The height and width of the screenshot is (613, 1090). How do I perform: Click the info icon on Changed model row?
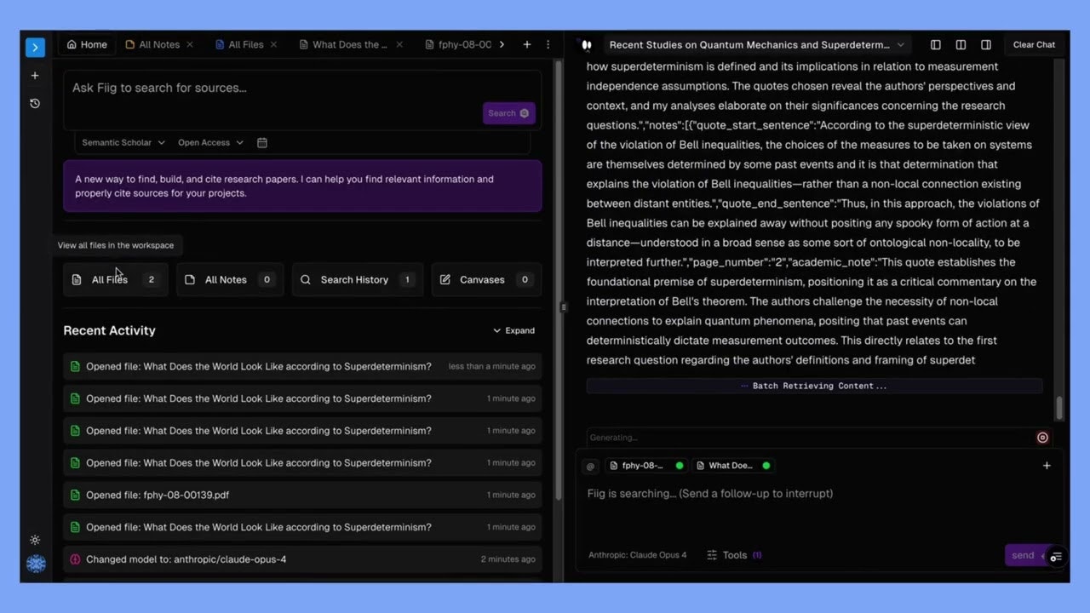tap(75, 559)
